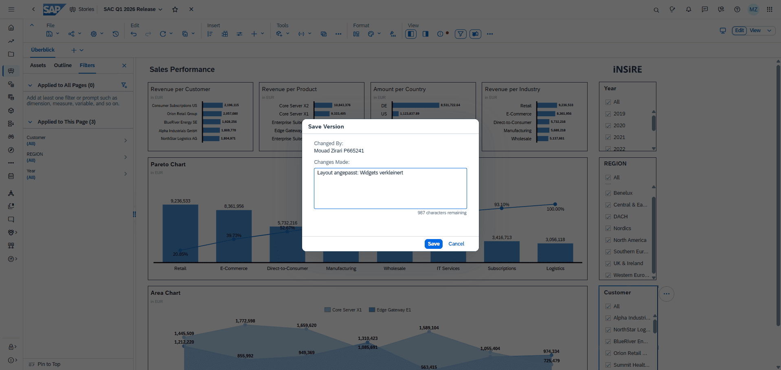This screenshot has width=781, height=370.
Task: Click the Changes Made text area
Action: (390, 188)
